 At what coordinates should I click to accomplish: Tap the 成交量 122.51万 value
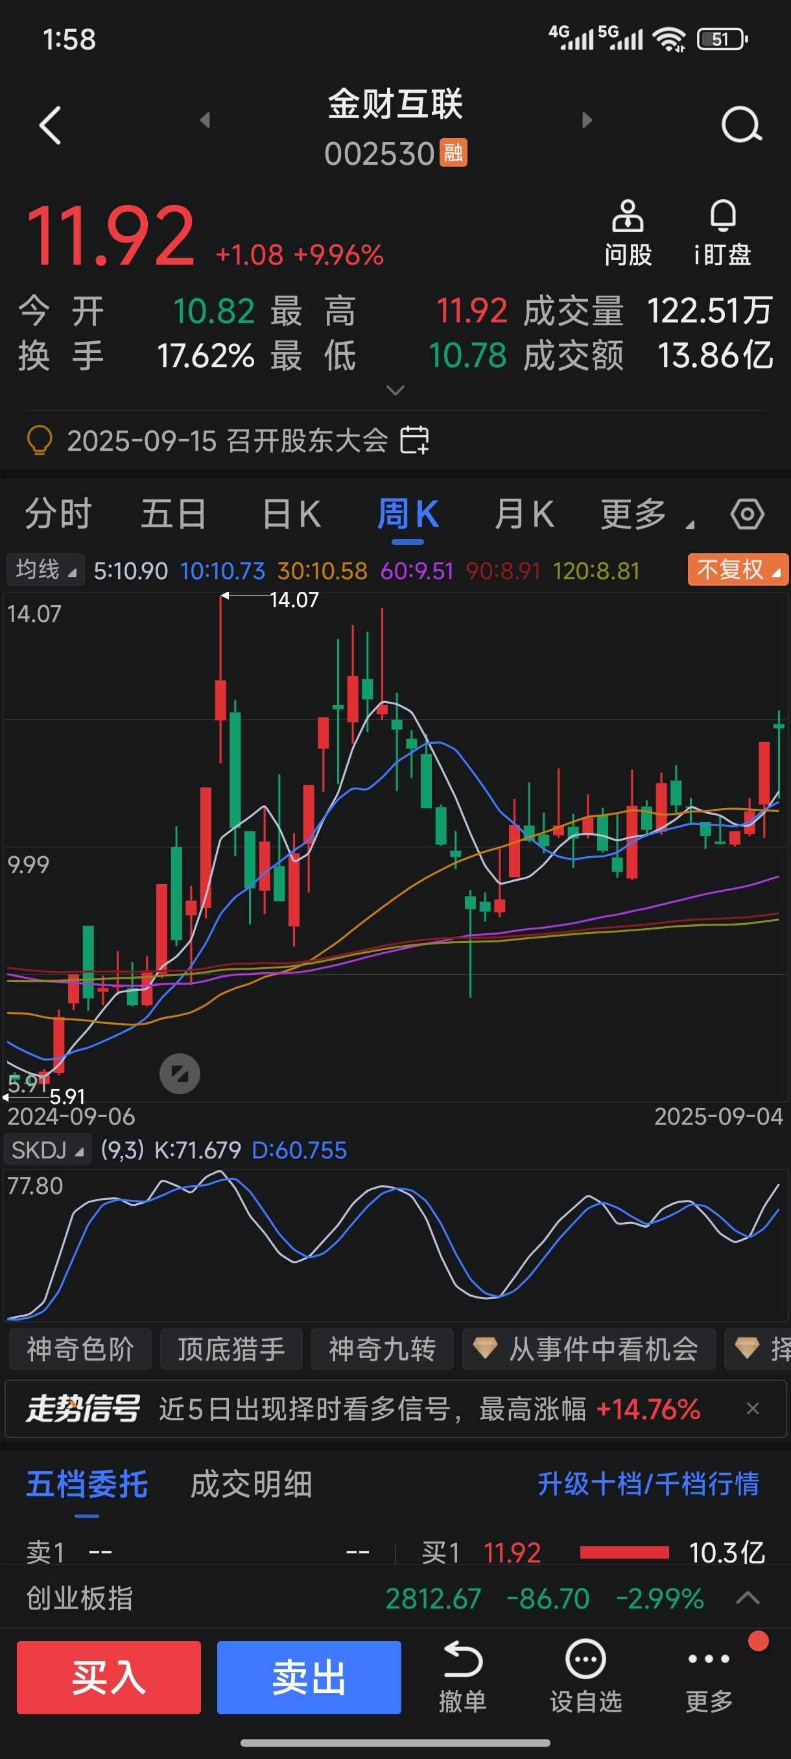[709, 311]
